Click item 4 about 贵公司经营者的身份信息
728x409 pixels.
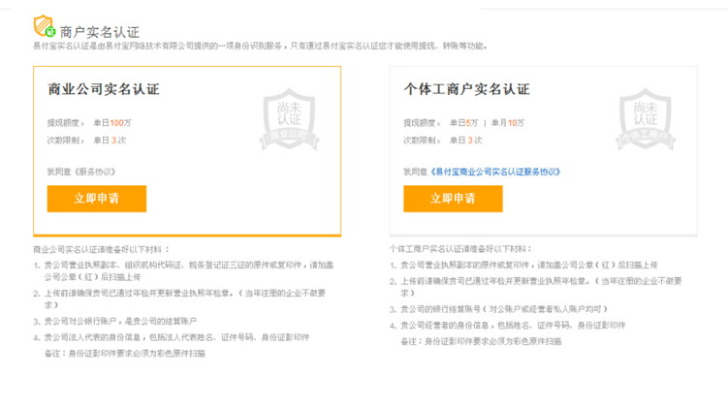(x=507, y=326)
